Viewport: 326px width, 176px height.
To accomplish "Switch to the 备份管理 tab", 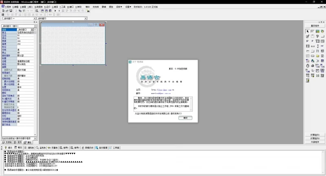I will pyautogui.click(x=103, y=148).
